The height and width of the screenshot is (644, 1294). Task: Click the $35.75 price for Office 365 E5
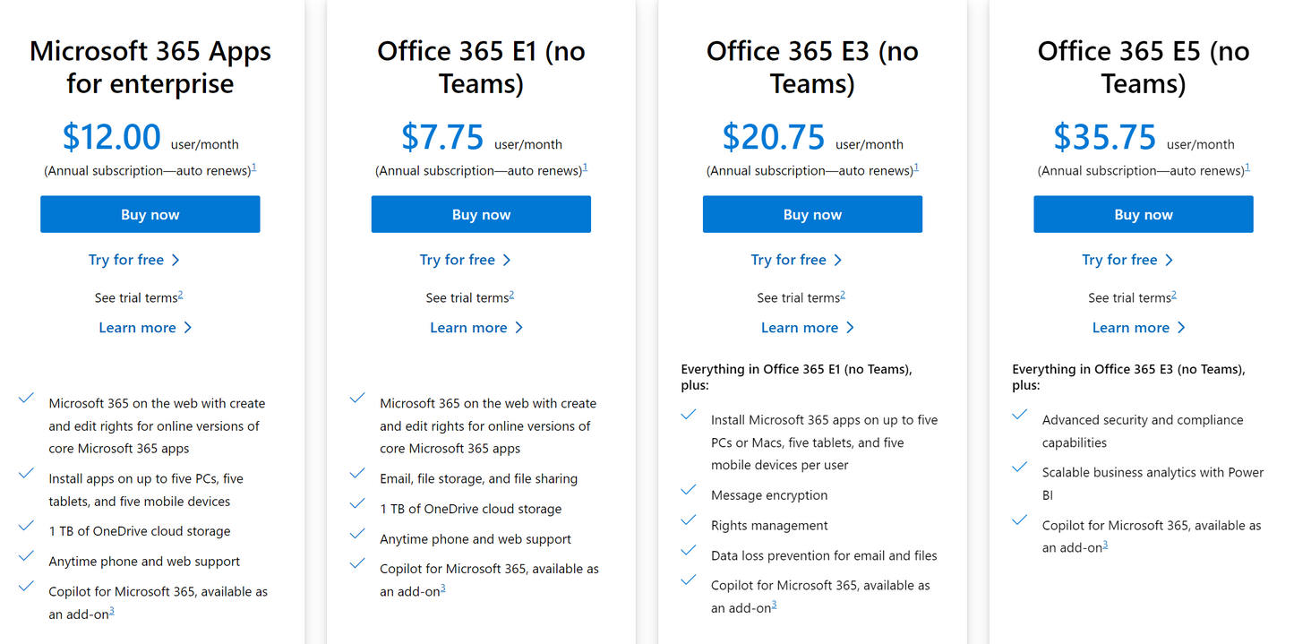click(1104, 137)
